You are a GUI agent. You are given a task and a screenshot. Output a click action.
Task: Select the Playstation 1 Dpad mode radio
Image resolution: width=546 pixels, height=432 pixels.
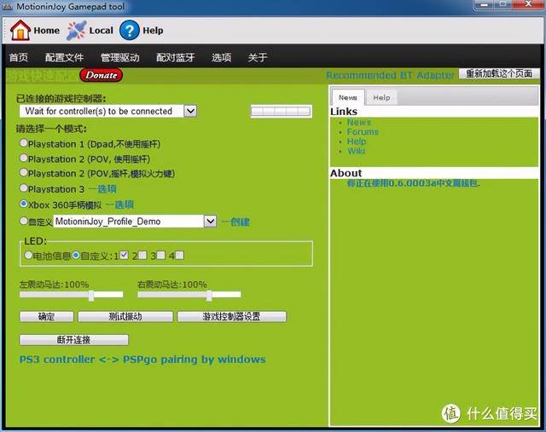tap(24, 142)
